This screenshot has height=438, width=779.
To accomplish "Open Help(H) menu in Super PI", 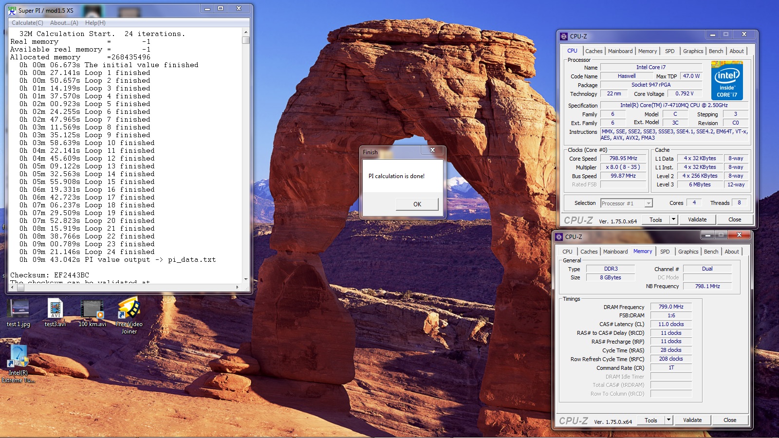I will (x=95, y=23).
